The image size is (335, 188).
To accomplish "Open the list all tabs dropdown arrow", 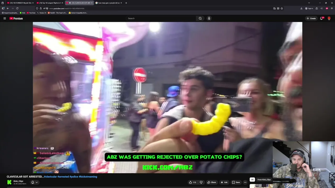I will [309, 3].
